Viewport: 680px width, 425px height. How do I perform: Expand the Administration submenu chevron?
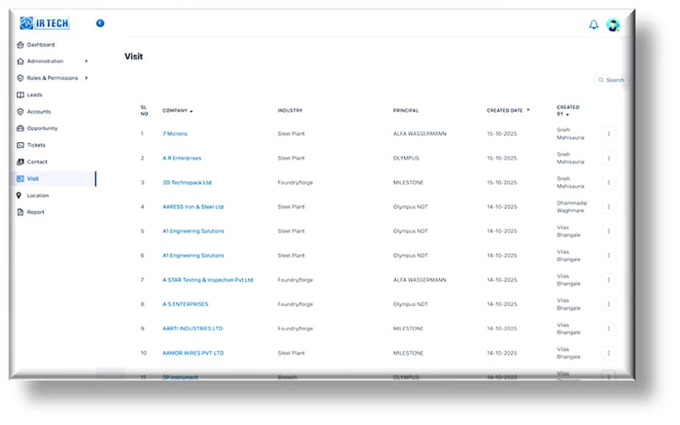87,61
